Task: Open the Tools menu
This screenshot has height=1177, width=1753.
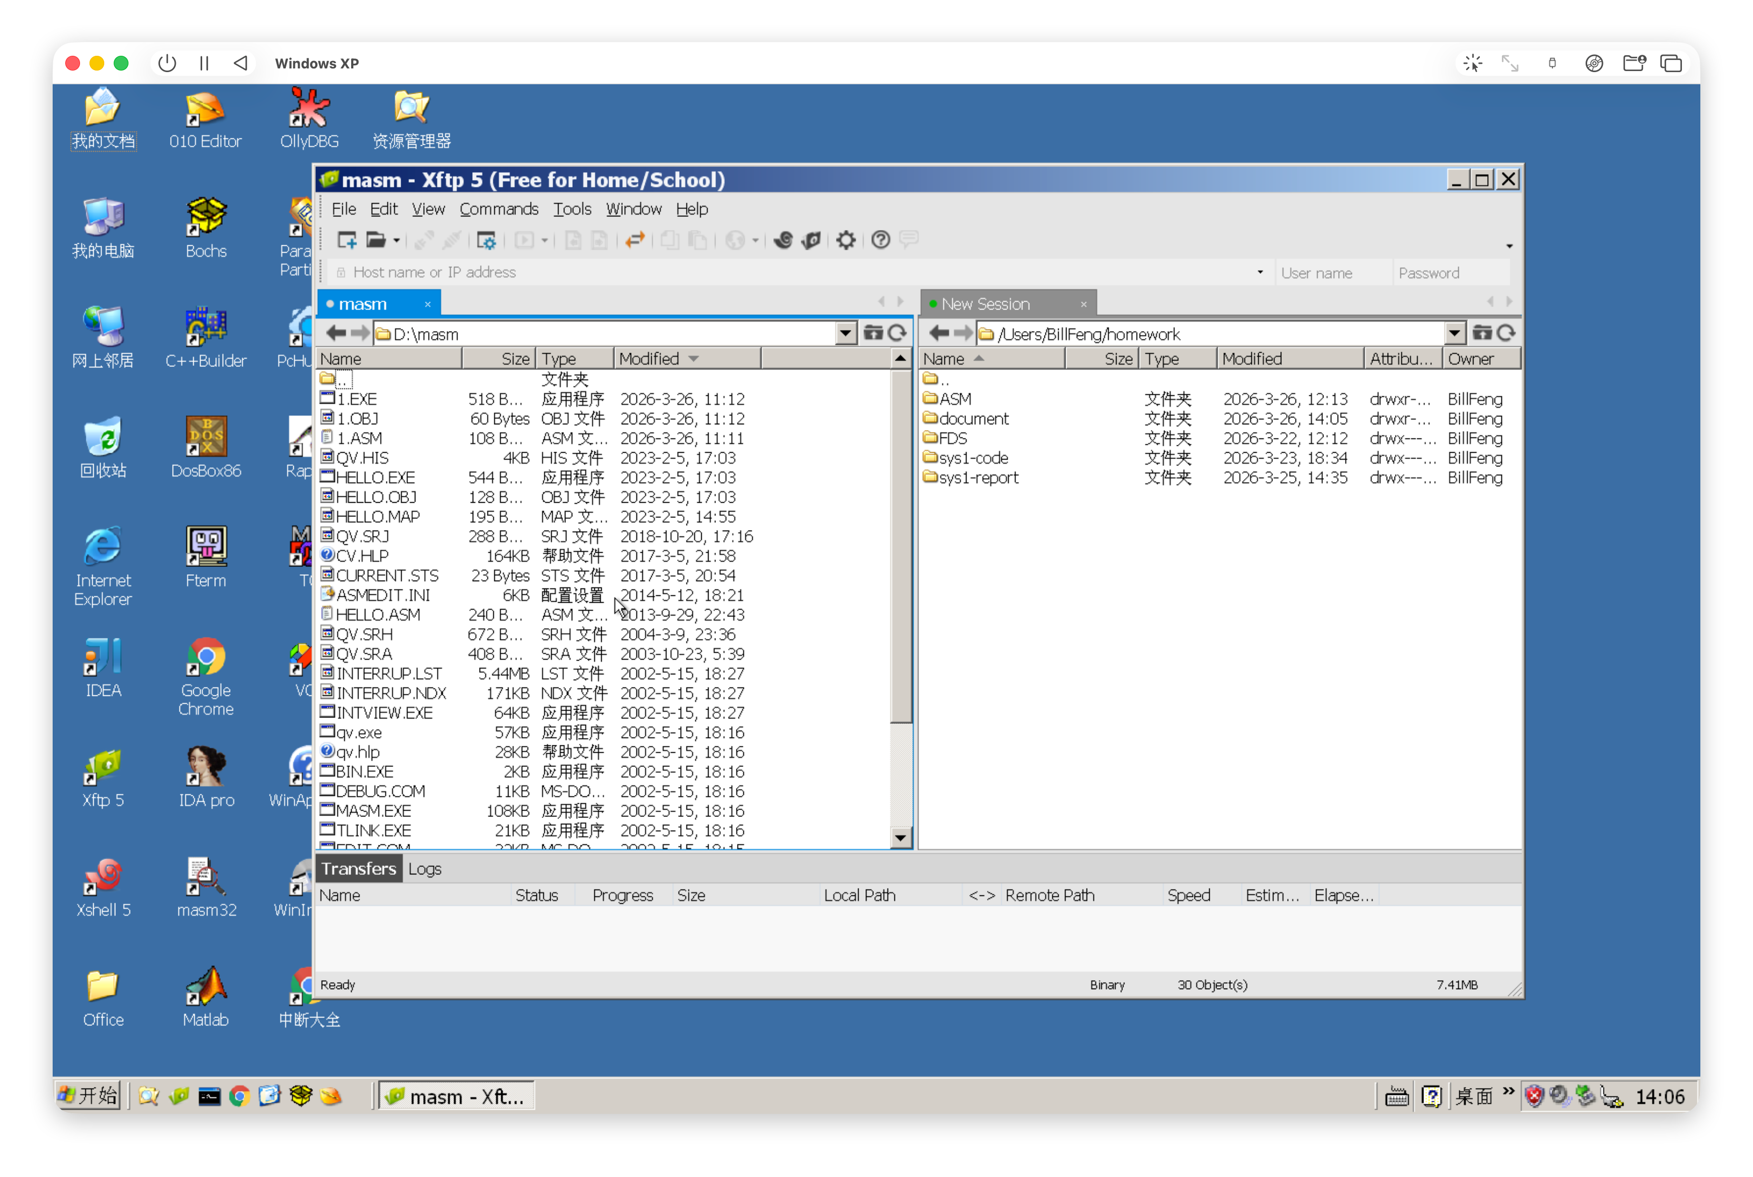Action: point(572,208)
